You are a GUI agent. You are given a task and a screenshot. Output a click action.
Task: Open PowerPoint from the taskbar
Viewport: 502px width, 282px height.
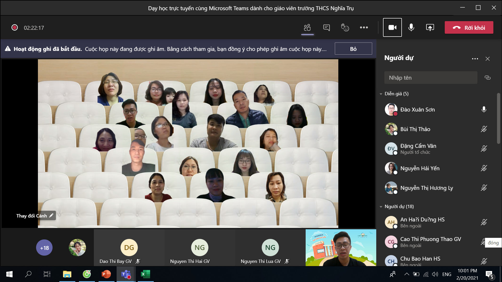pos(106,274)
